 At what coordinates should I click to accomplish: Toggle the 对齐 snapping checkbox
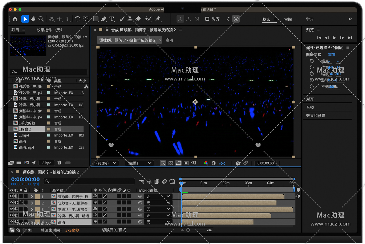point(207,19)
